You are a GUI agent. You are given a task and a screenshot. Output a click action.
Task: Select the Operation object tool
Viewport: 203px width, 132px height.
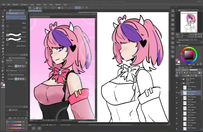click(3, 20)
